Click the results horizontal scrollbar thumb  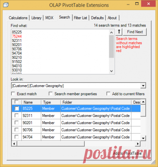coord(51,144)
